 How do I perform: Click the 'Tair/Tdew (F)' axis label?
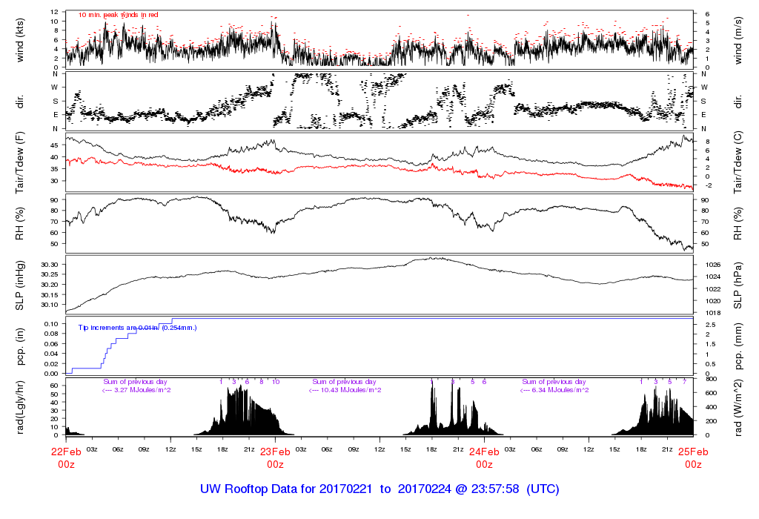[20, 162]
